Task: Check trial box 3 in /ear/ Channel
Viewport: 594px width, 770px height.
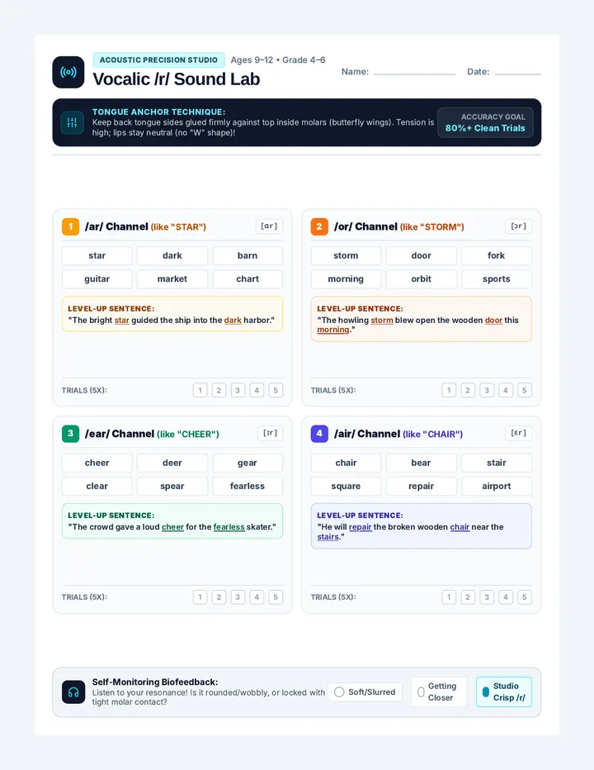Action: tap(238, 597)
